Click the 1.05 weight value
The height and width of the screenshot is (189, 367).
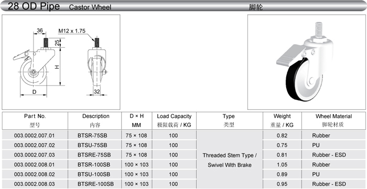(x=282, y=165)
